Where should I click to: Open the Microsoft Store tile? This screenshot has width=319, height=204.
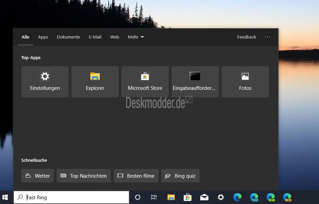click(145, 82)
